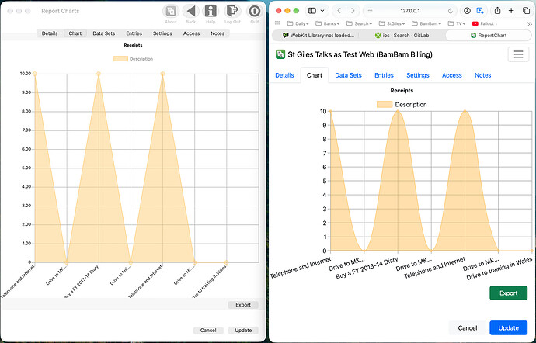Open the hamburger menu on the web page
This screenshot has height=343, width=536.
tap(518, 54)
